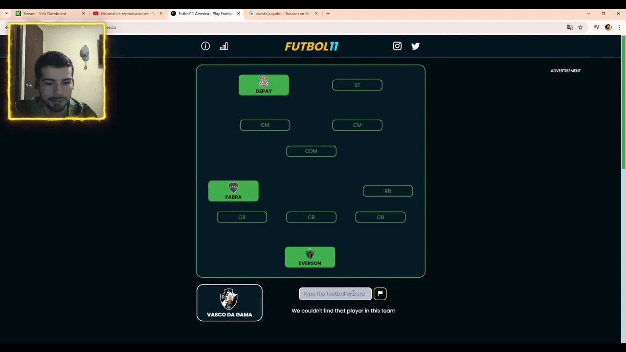The image size is (626, 352).
Task: Open the Instagram icon link
Action: [x=397, y=46]
